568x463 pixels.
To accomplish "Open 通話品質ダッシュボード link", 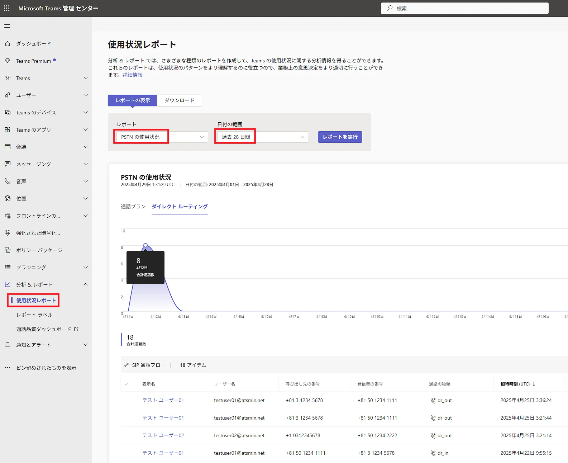I will (x=44, y=329).
